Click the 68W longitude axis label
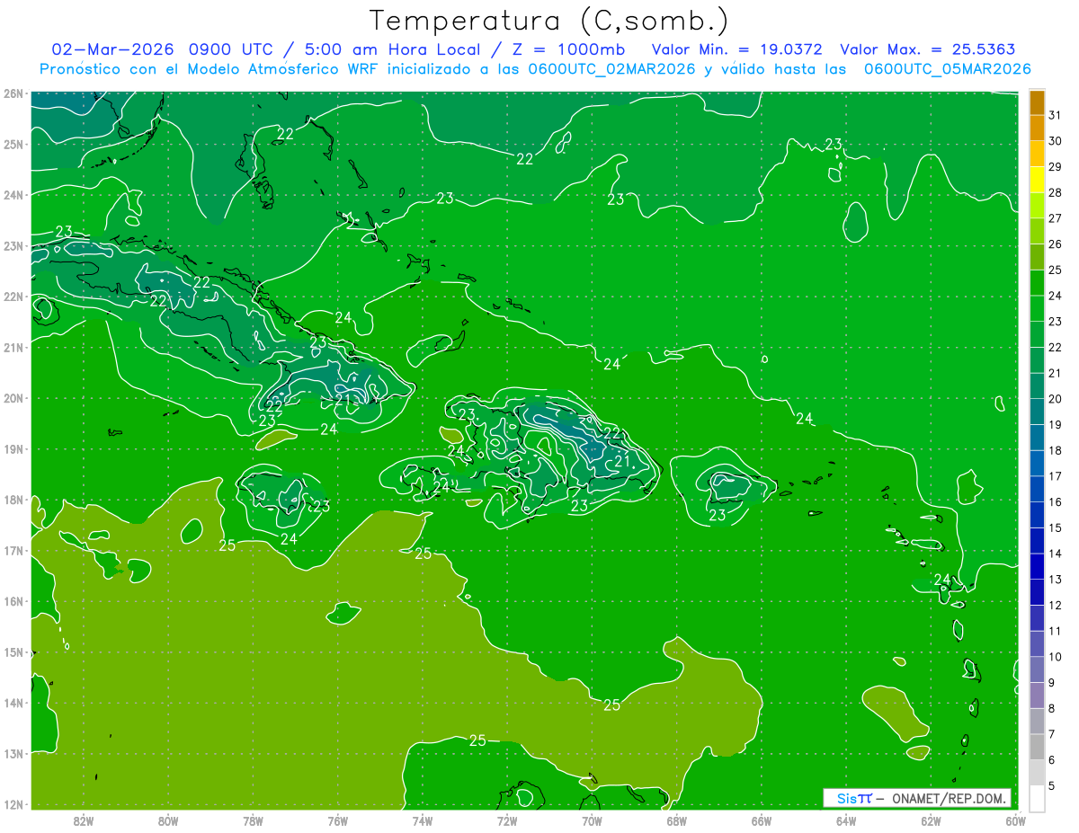 click(x=677, y=820)
